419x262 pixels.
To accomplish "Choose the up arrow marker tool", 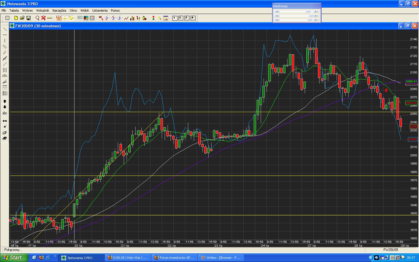I will click(5, 101).
